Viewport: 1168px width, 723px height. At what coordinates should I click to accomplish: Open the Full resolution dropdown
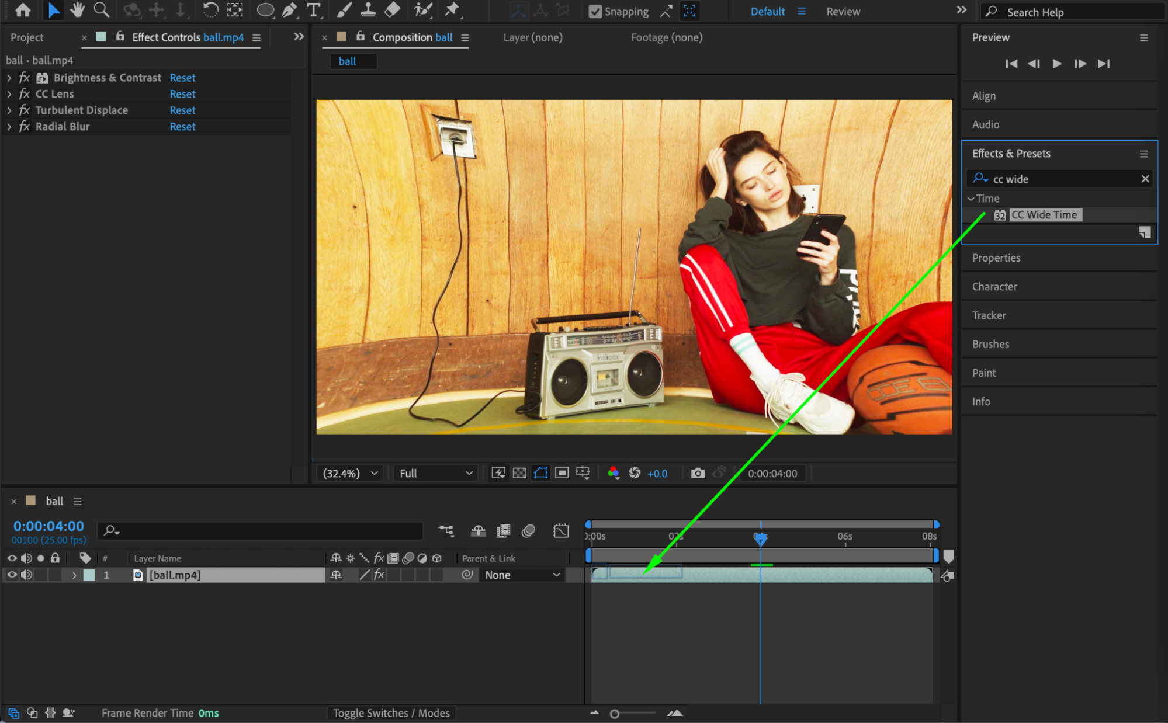click(435, 473)
